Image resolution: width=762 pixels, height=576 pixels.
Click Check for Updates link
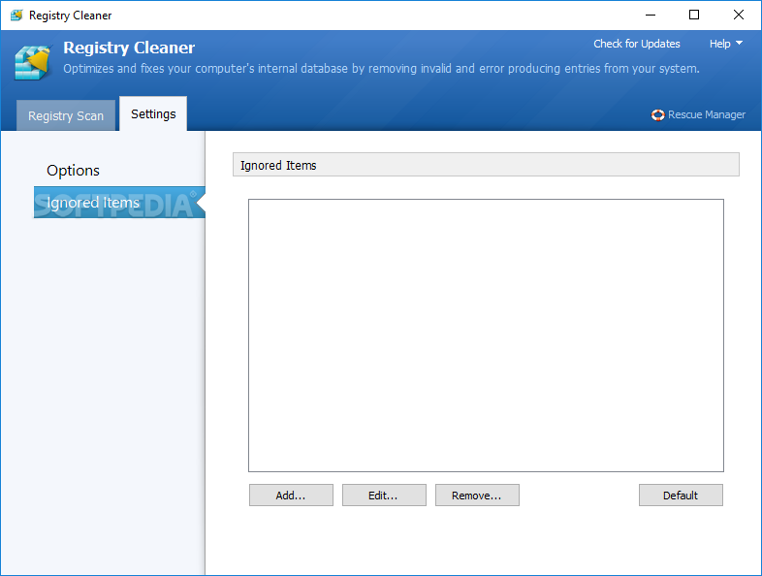pos(637,44)
